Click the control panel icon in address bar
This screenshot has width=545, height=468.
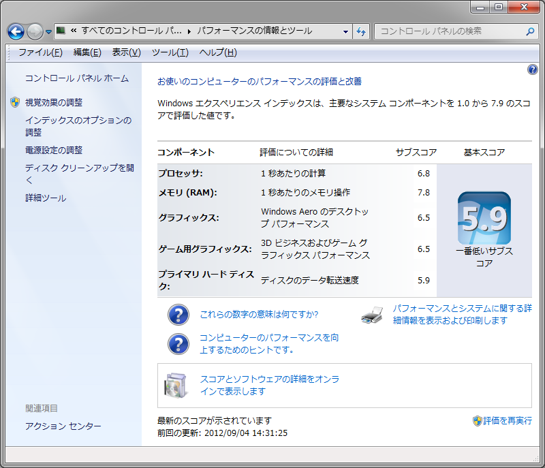click(61, 31)
